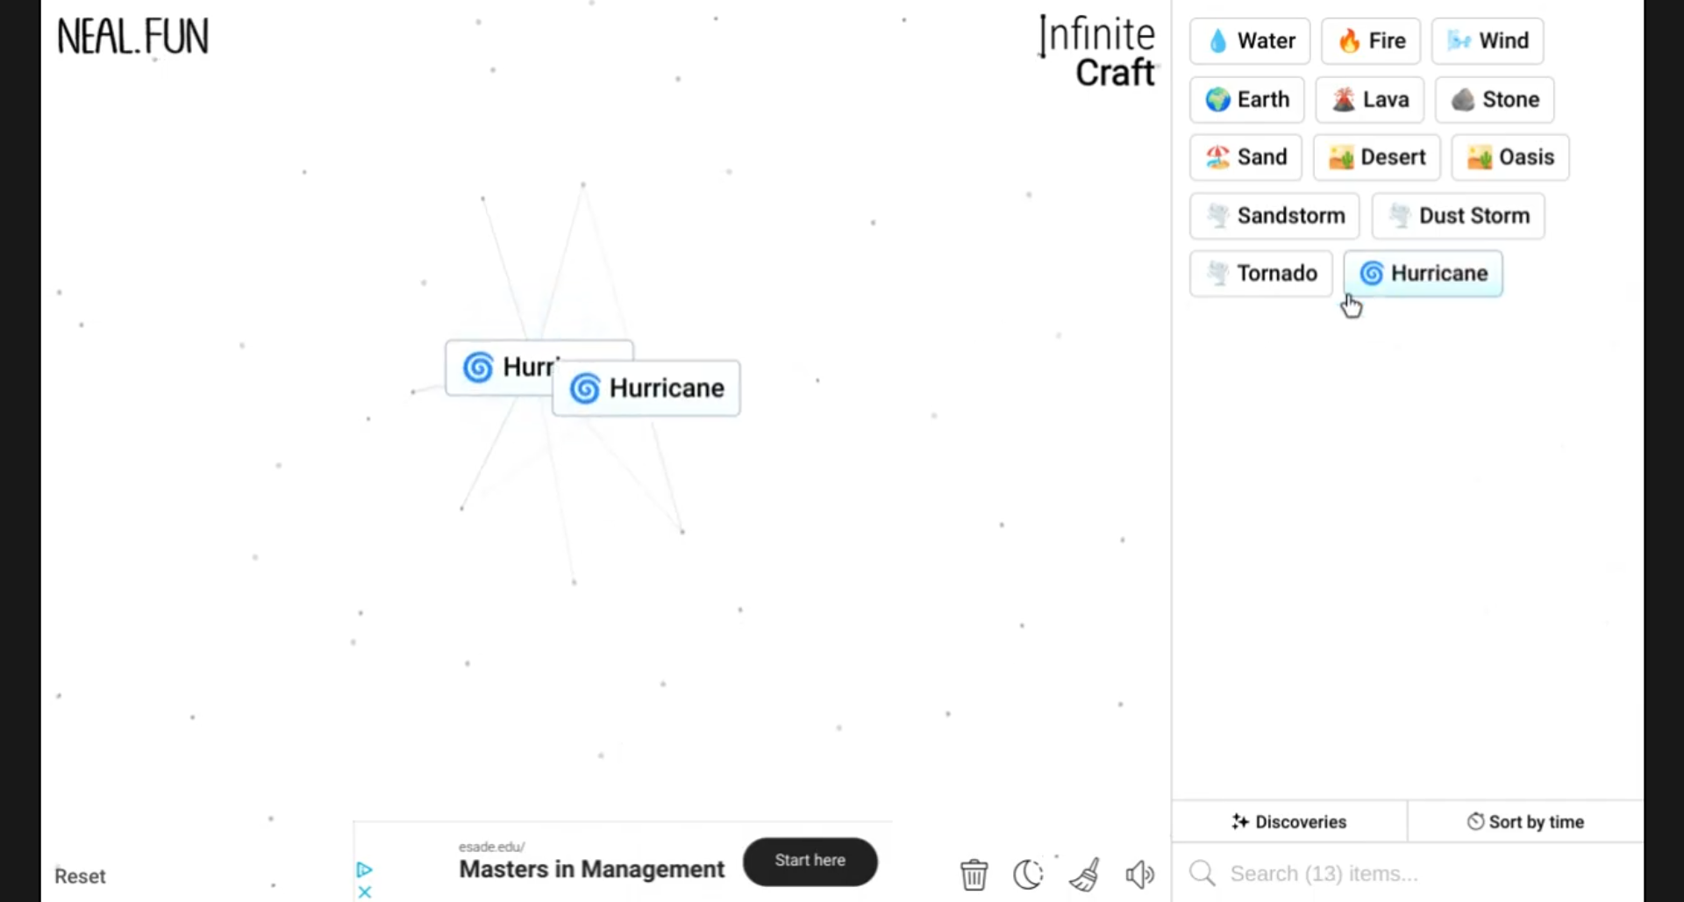Choose the Stone element
This screenshot has width=1684, height=902.
[1495, 99]
